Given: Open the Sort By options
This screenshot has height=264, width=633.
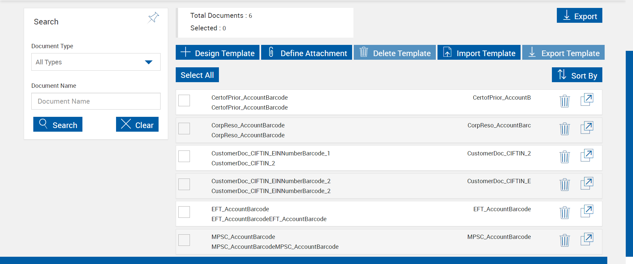Looking at the screenshot, I should click(577, 75).
